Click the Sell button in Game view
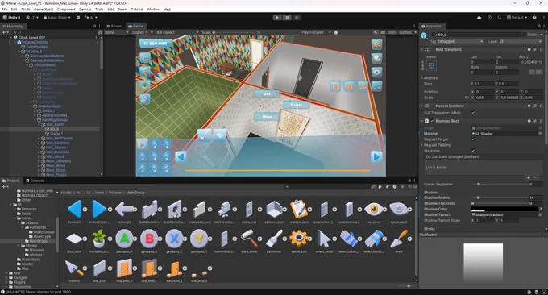 267,93
